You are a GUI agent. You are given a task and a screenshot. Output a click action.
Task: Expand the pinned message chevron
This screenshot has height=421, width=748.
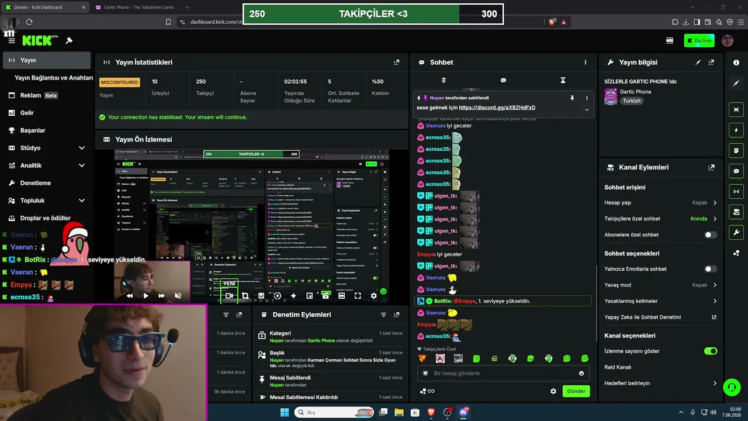[587, 109]
